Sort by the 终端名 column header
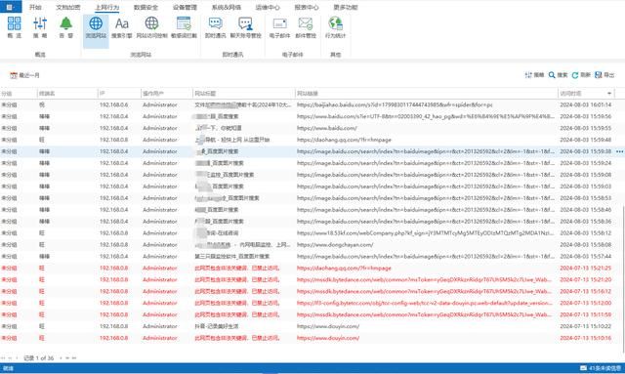 tap(67, 94)
